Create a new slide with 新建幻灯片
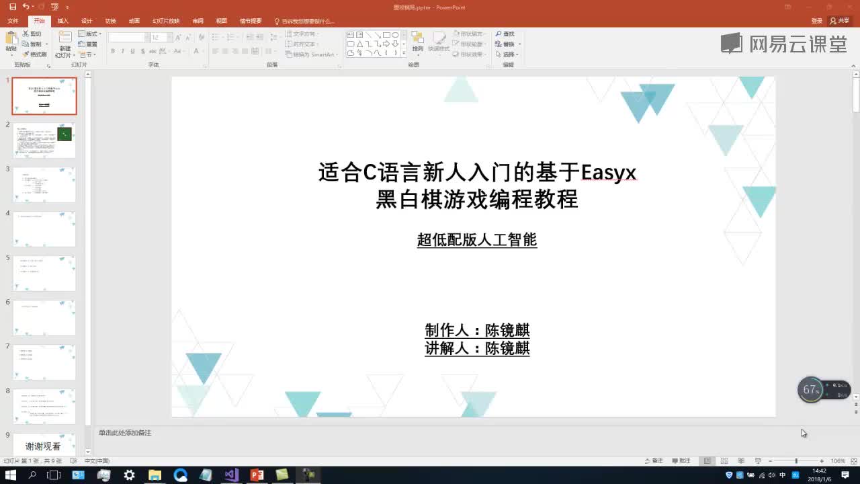Viewport: 860px width, 484px height. pos(64,43)
